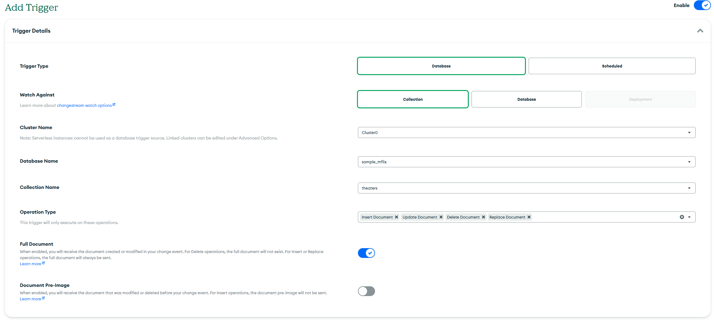Remove the Update Document tag
The image size is (714, 322).
(441, 217)
